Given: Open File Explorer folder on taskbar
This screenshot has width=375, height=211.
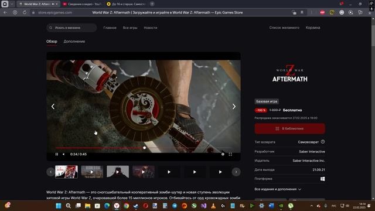Looking at the screenshot, I should pos(87,206).
